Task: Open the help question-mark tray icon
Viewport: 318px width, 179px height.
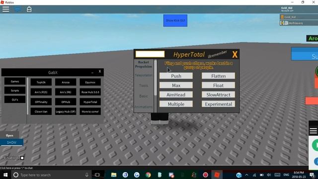Action: [239, 175]
